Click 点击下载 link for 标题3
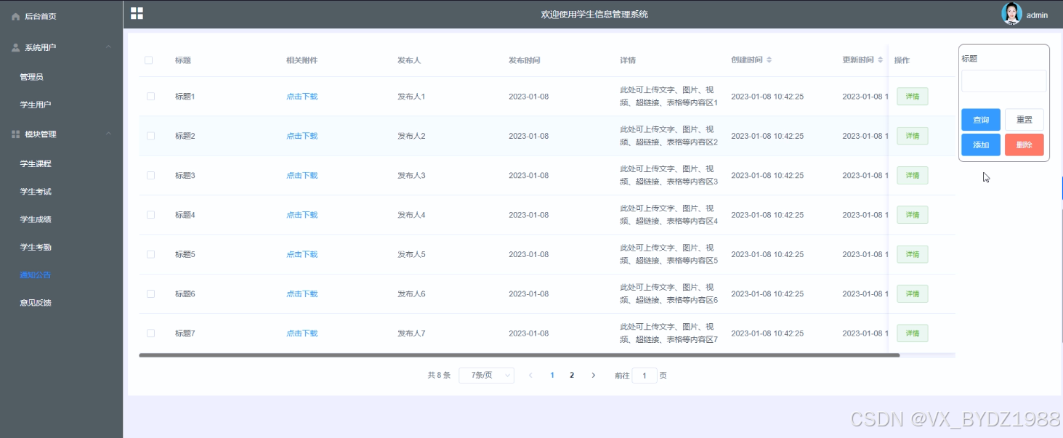The width and height of the screenshot is (1063, 438). 302,175
